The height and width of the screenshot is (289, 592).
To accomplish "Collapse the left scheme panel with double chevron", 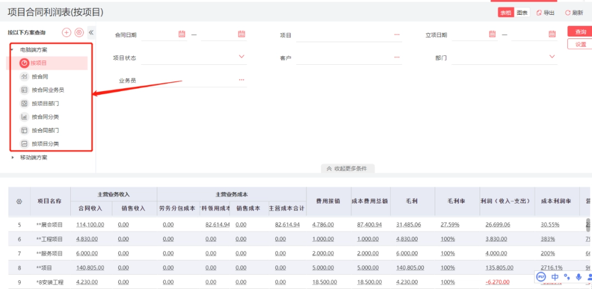I will click(x=91, y=32).
